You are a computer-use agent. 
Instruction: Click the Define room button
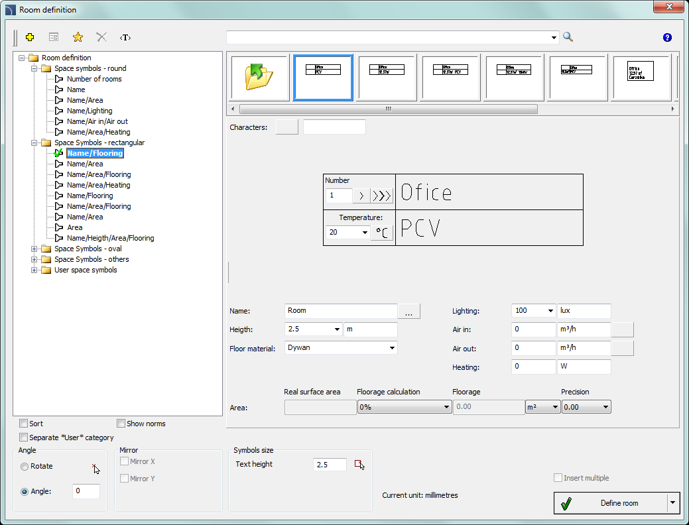(x=610, y=503)
